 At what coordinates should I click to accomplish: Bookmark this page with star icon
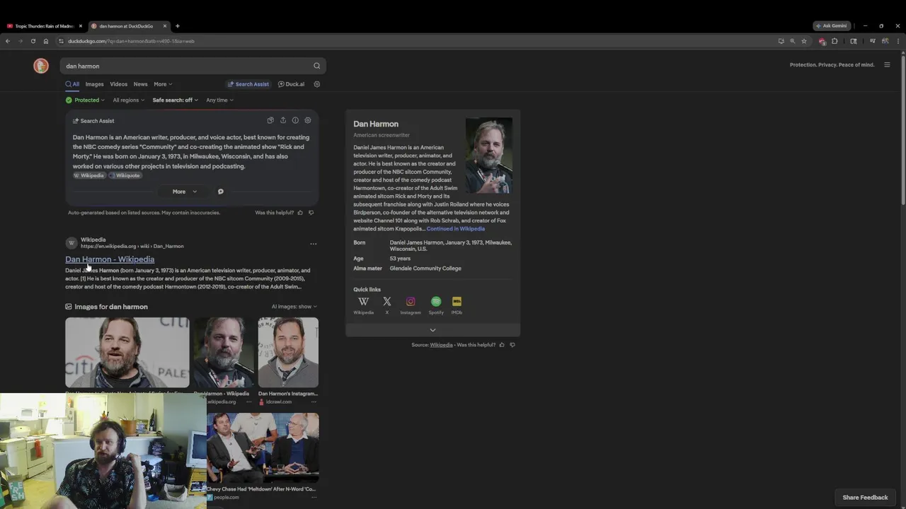803,41
